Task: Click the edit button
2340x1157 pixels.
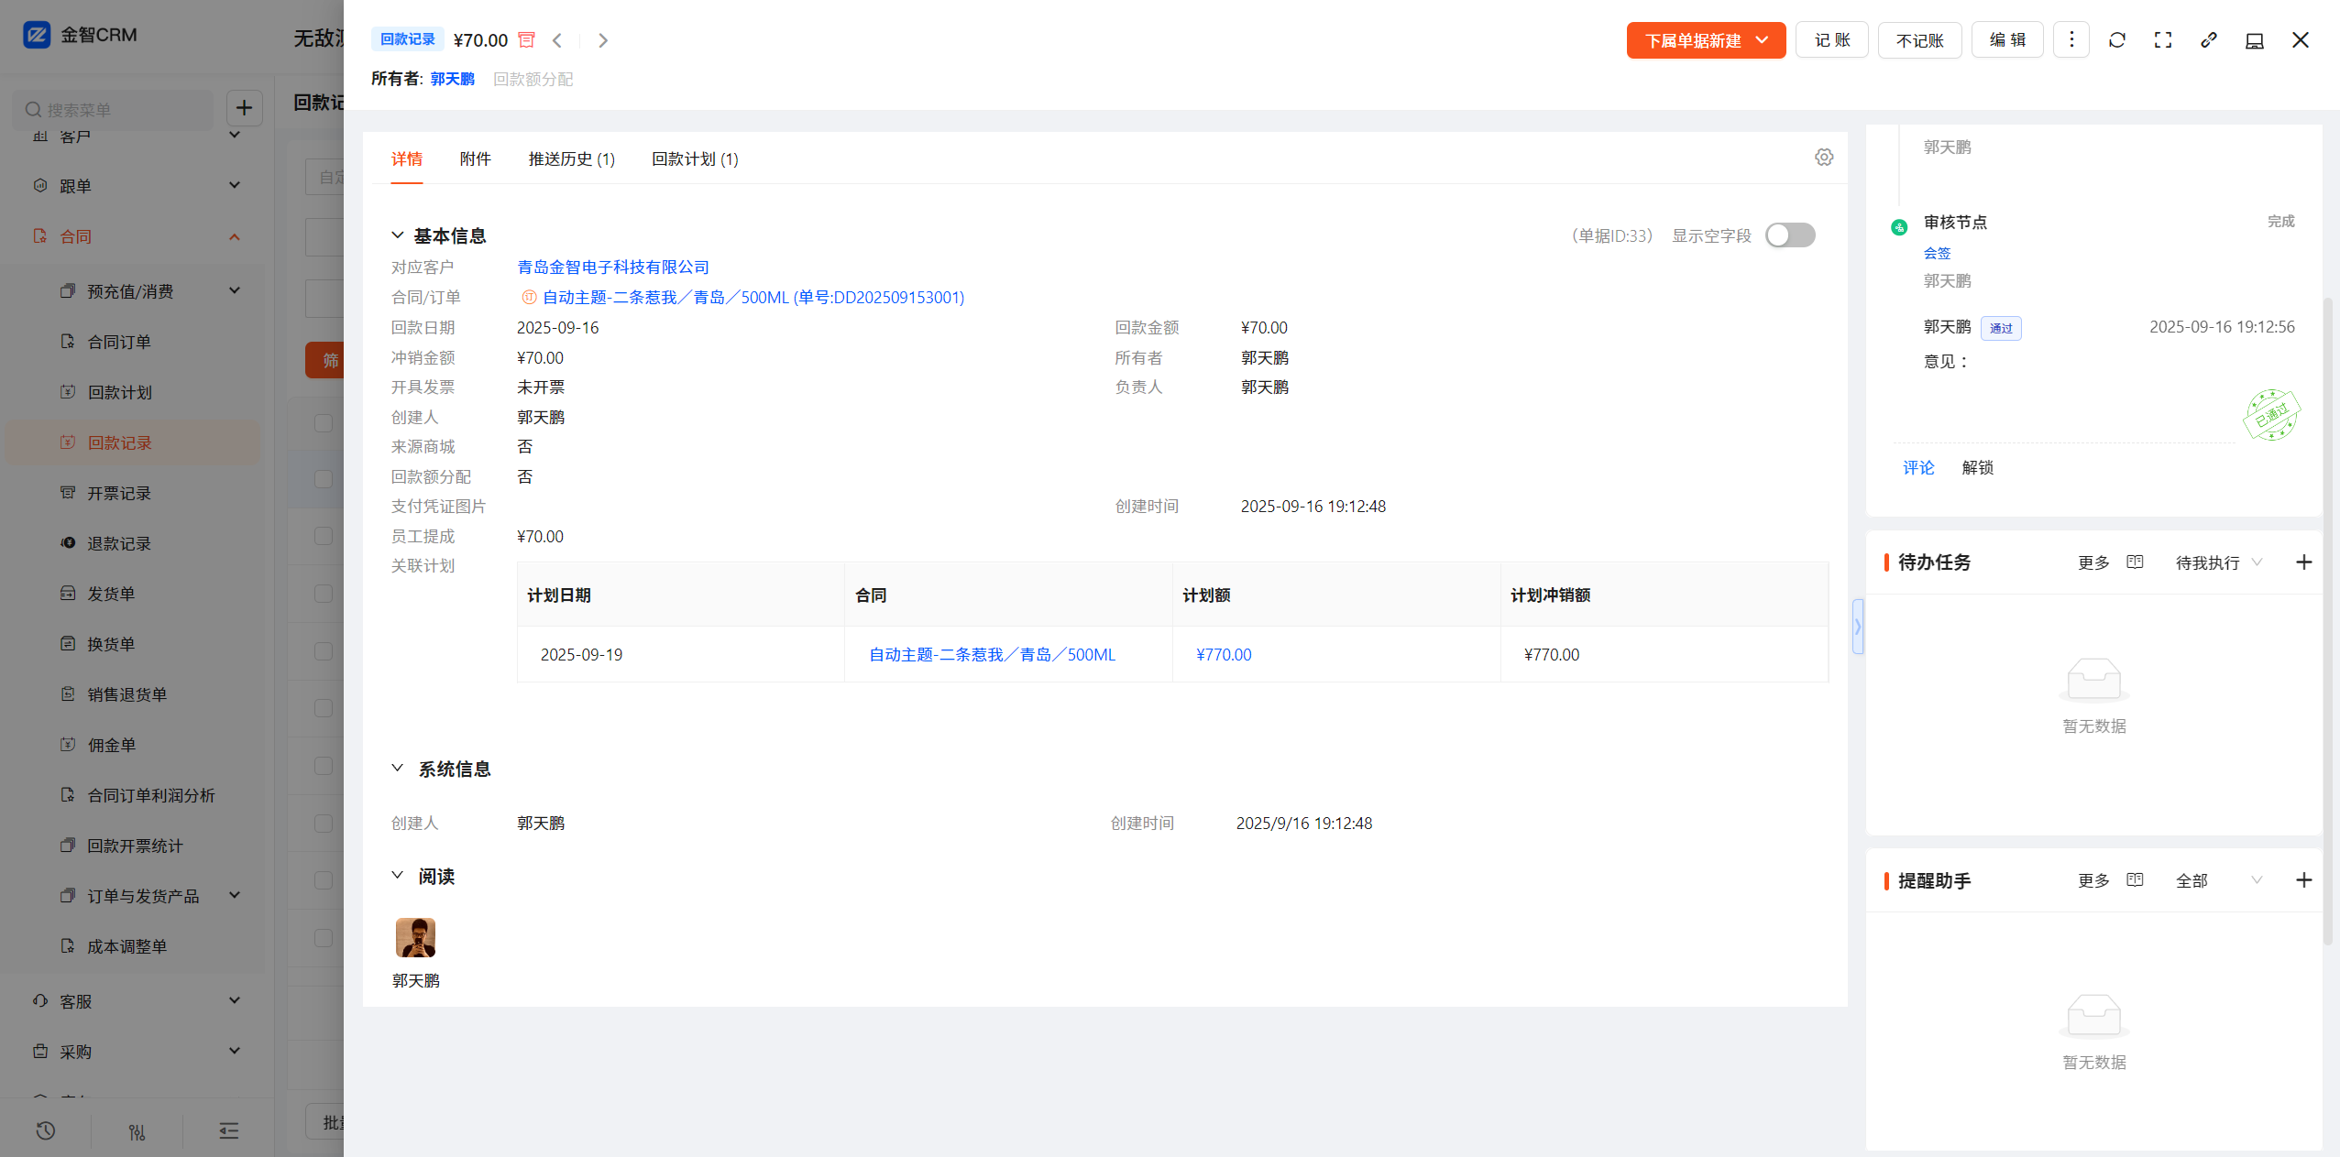Action: (x=2006, y=40)
